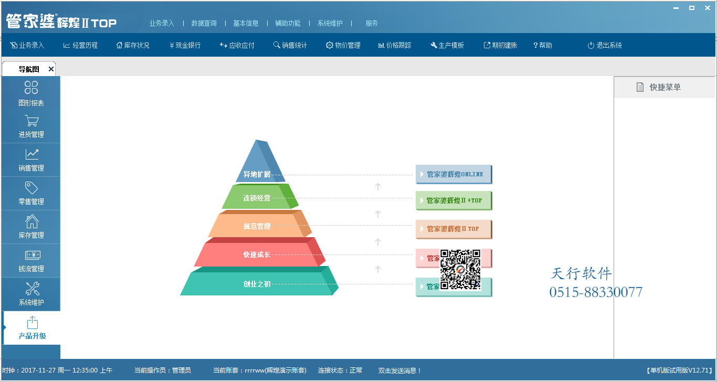
Task: Click 当前操作员 管理员 status text
Action: [x=163, y=370]
